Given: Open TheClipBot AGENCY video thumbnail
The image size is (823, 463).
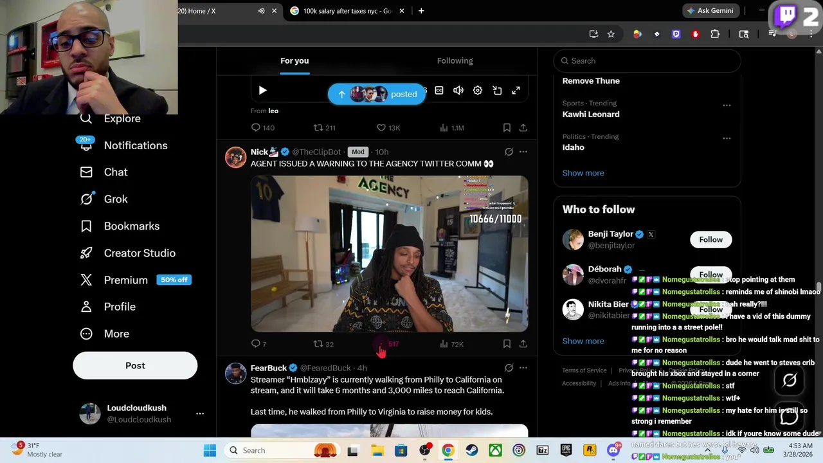Looking at the screenshot, I should coord(390,254).
